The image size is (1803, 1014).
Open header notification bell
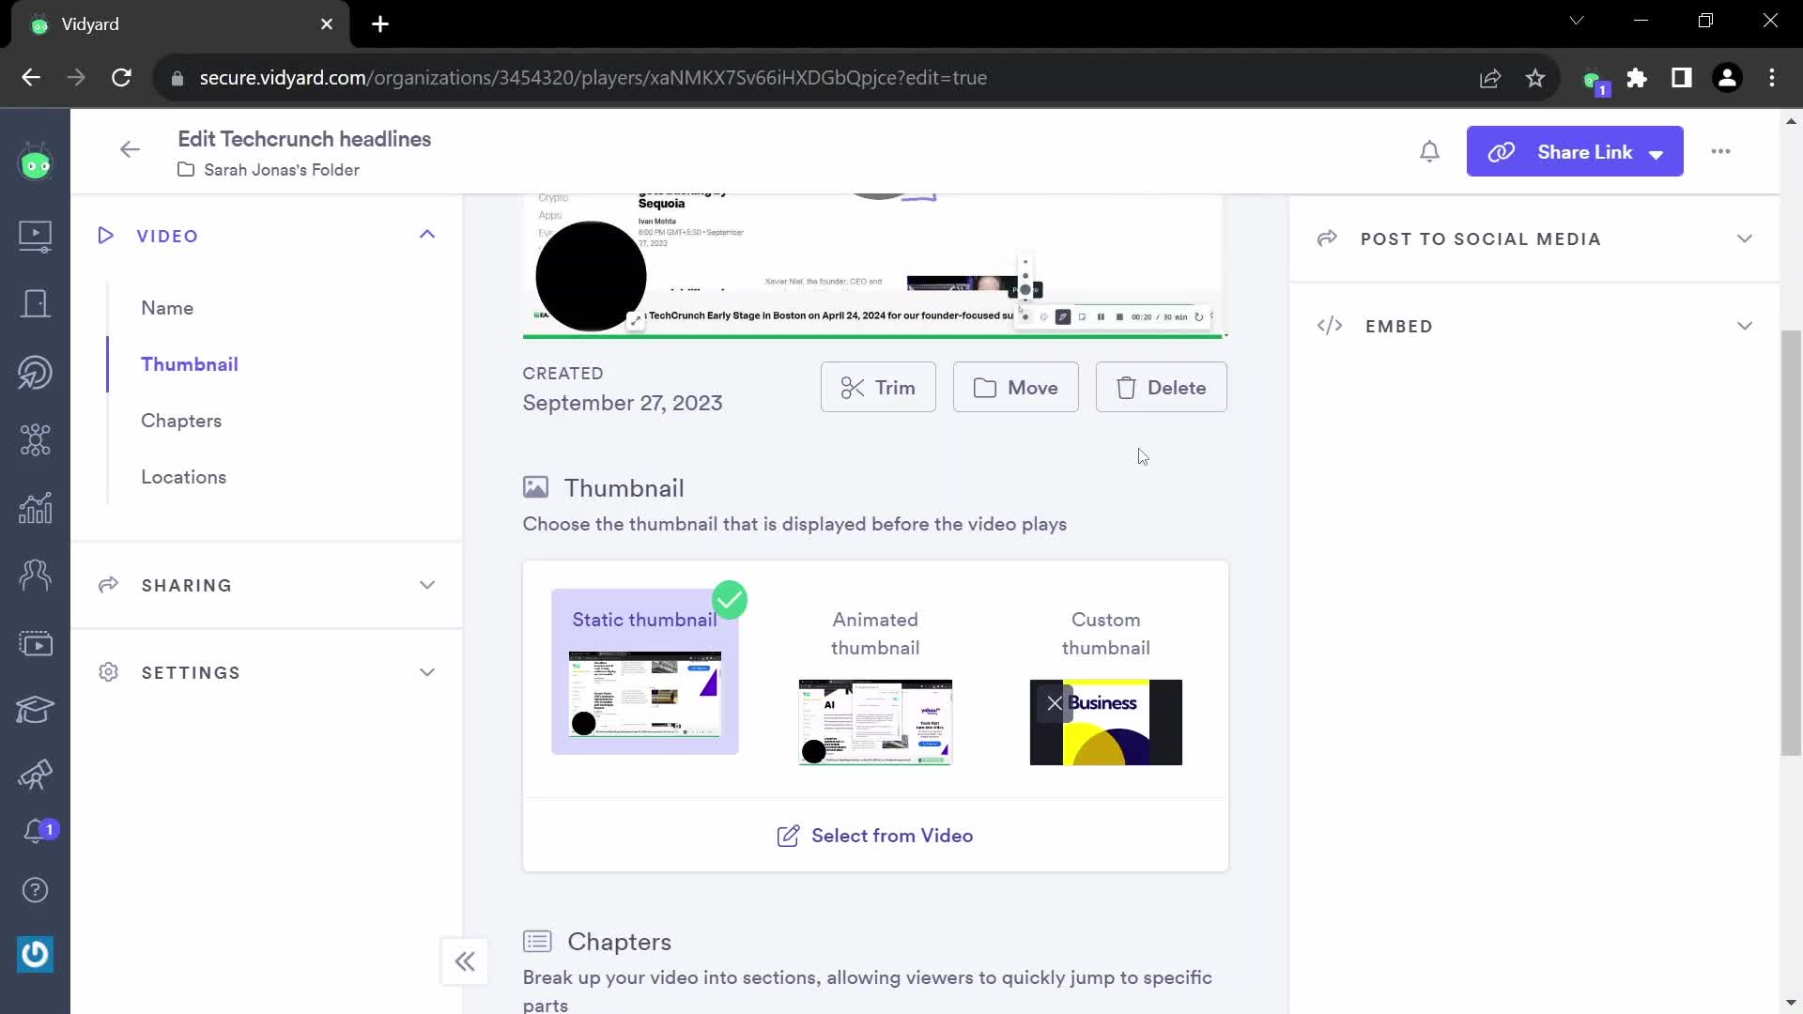(x=1429, y=151)
